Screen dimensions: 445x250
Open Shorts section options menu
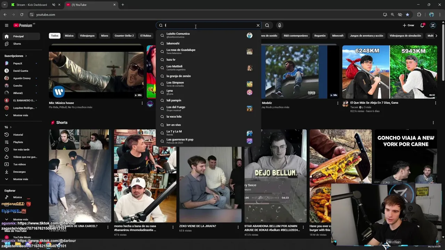433,123
